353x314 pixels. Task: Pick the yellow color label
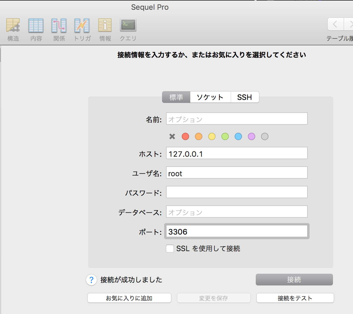coord(212,136)
